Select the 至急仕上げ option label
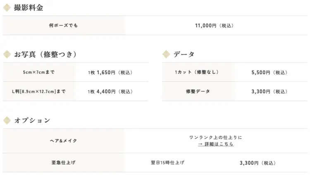 pos(63,163)
